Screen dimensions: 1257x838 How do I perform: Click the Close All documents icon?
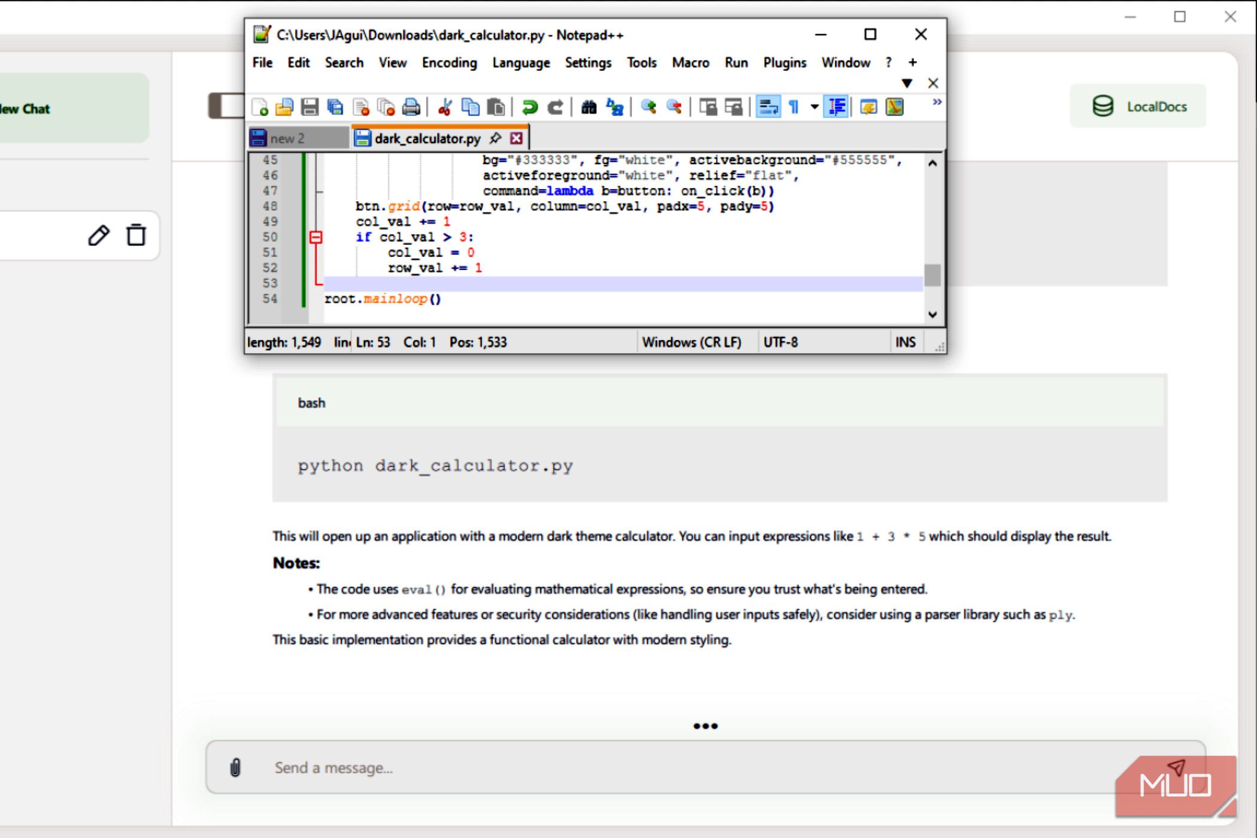[x=387, y=107]
